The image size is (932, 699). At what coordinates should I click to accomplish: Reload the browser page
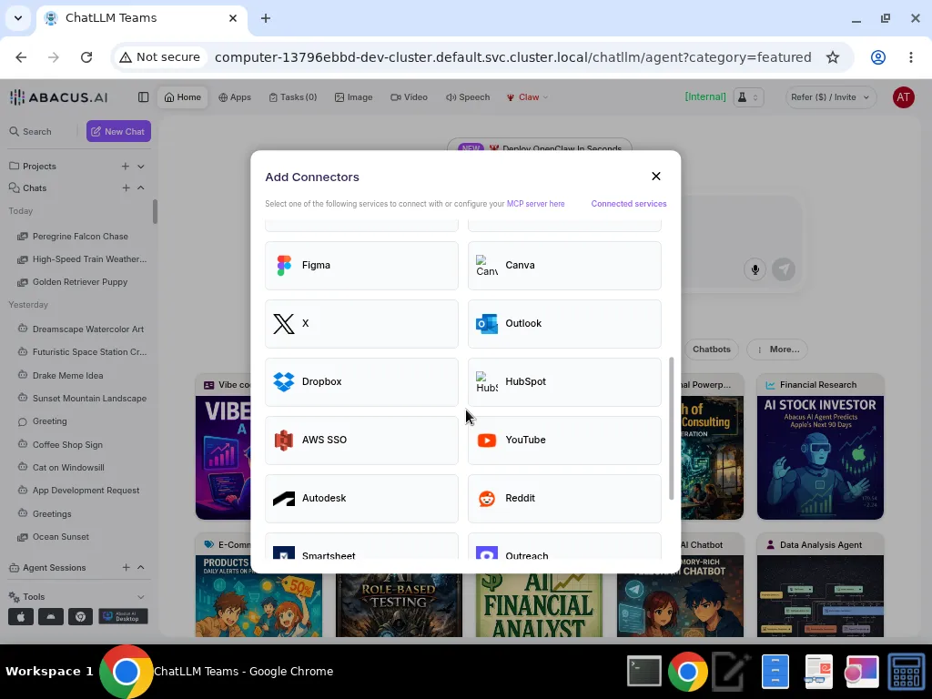point(86,57)
